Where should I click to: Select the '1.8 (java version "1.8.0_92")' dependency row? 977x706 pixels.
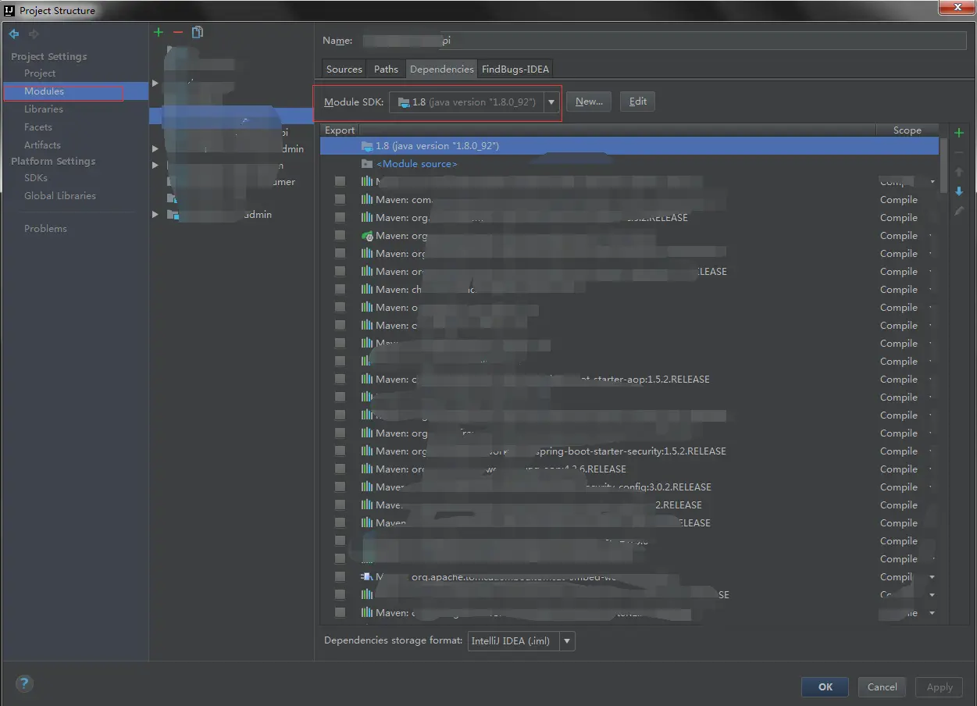[x=629, y=146]
